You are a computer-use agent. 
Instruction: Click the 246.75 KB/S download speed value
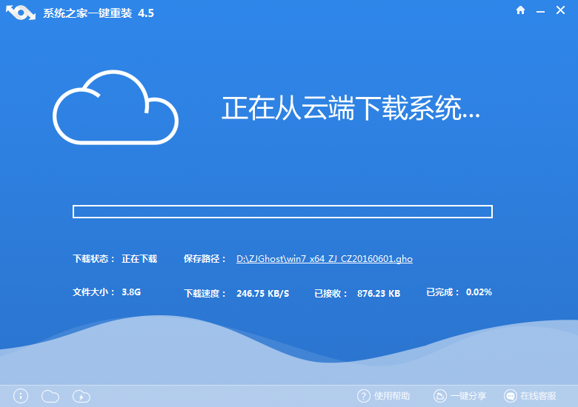262,293
